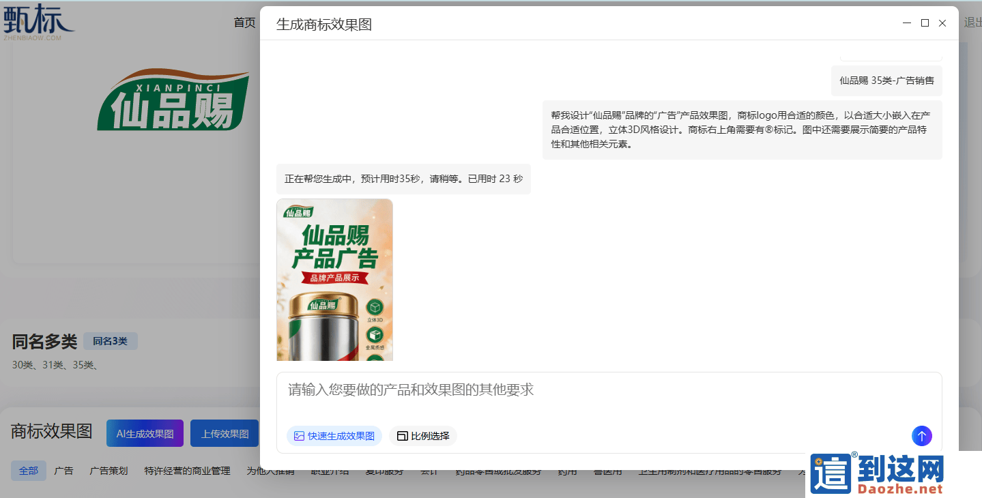The image size is (982, 498).
Task: Open the generated 仙品赐 产品广告 image
Action: (x=334, y=280)
